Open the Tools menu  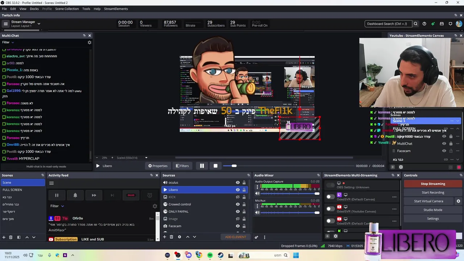[86, 9]
